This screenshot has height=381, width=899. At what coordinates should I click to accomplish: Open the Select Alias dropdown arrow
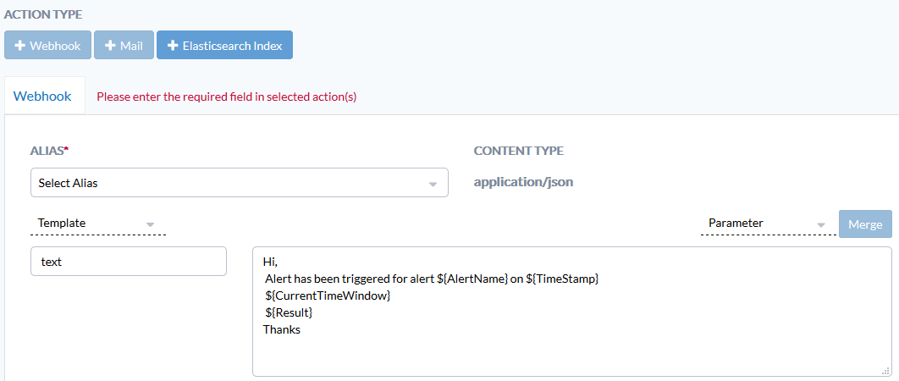click(x=433, y=185)
